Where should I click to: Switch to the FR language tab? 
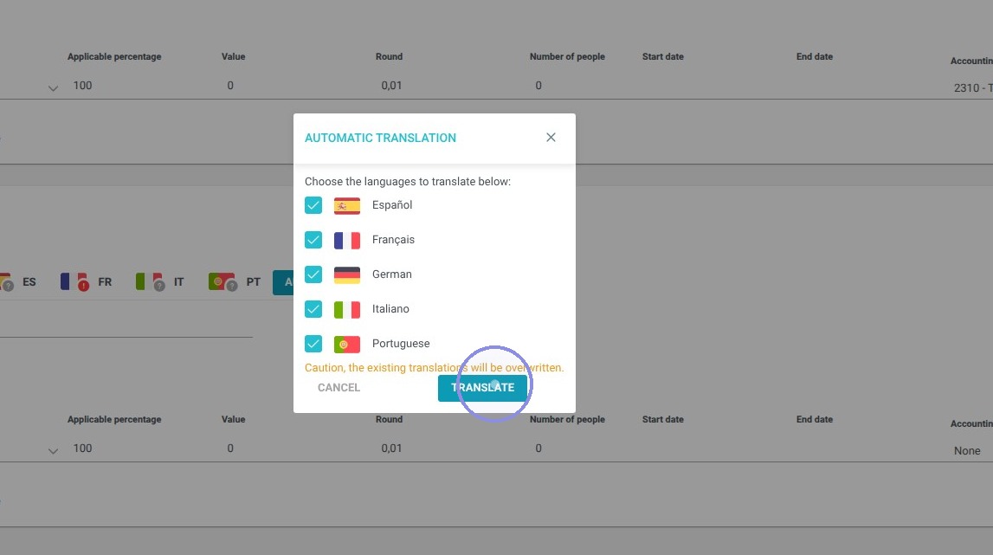[86, 282]
